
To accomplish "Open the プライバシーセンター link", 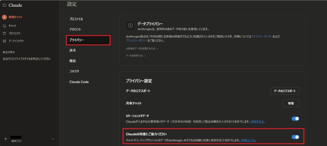I will tap(262, 36).
